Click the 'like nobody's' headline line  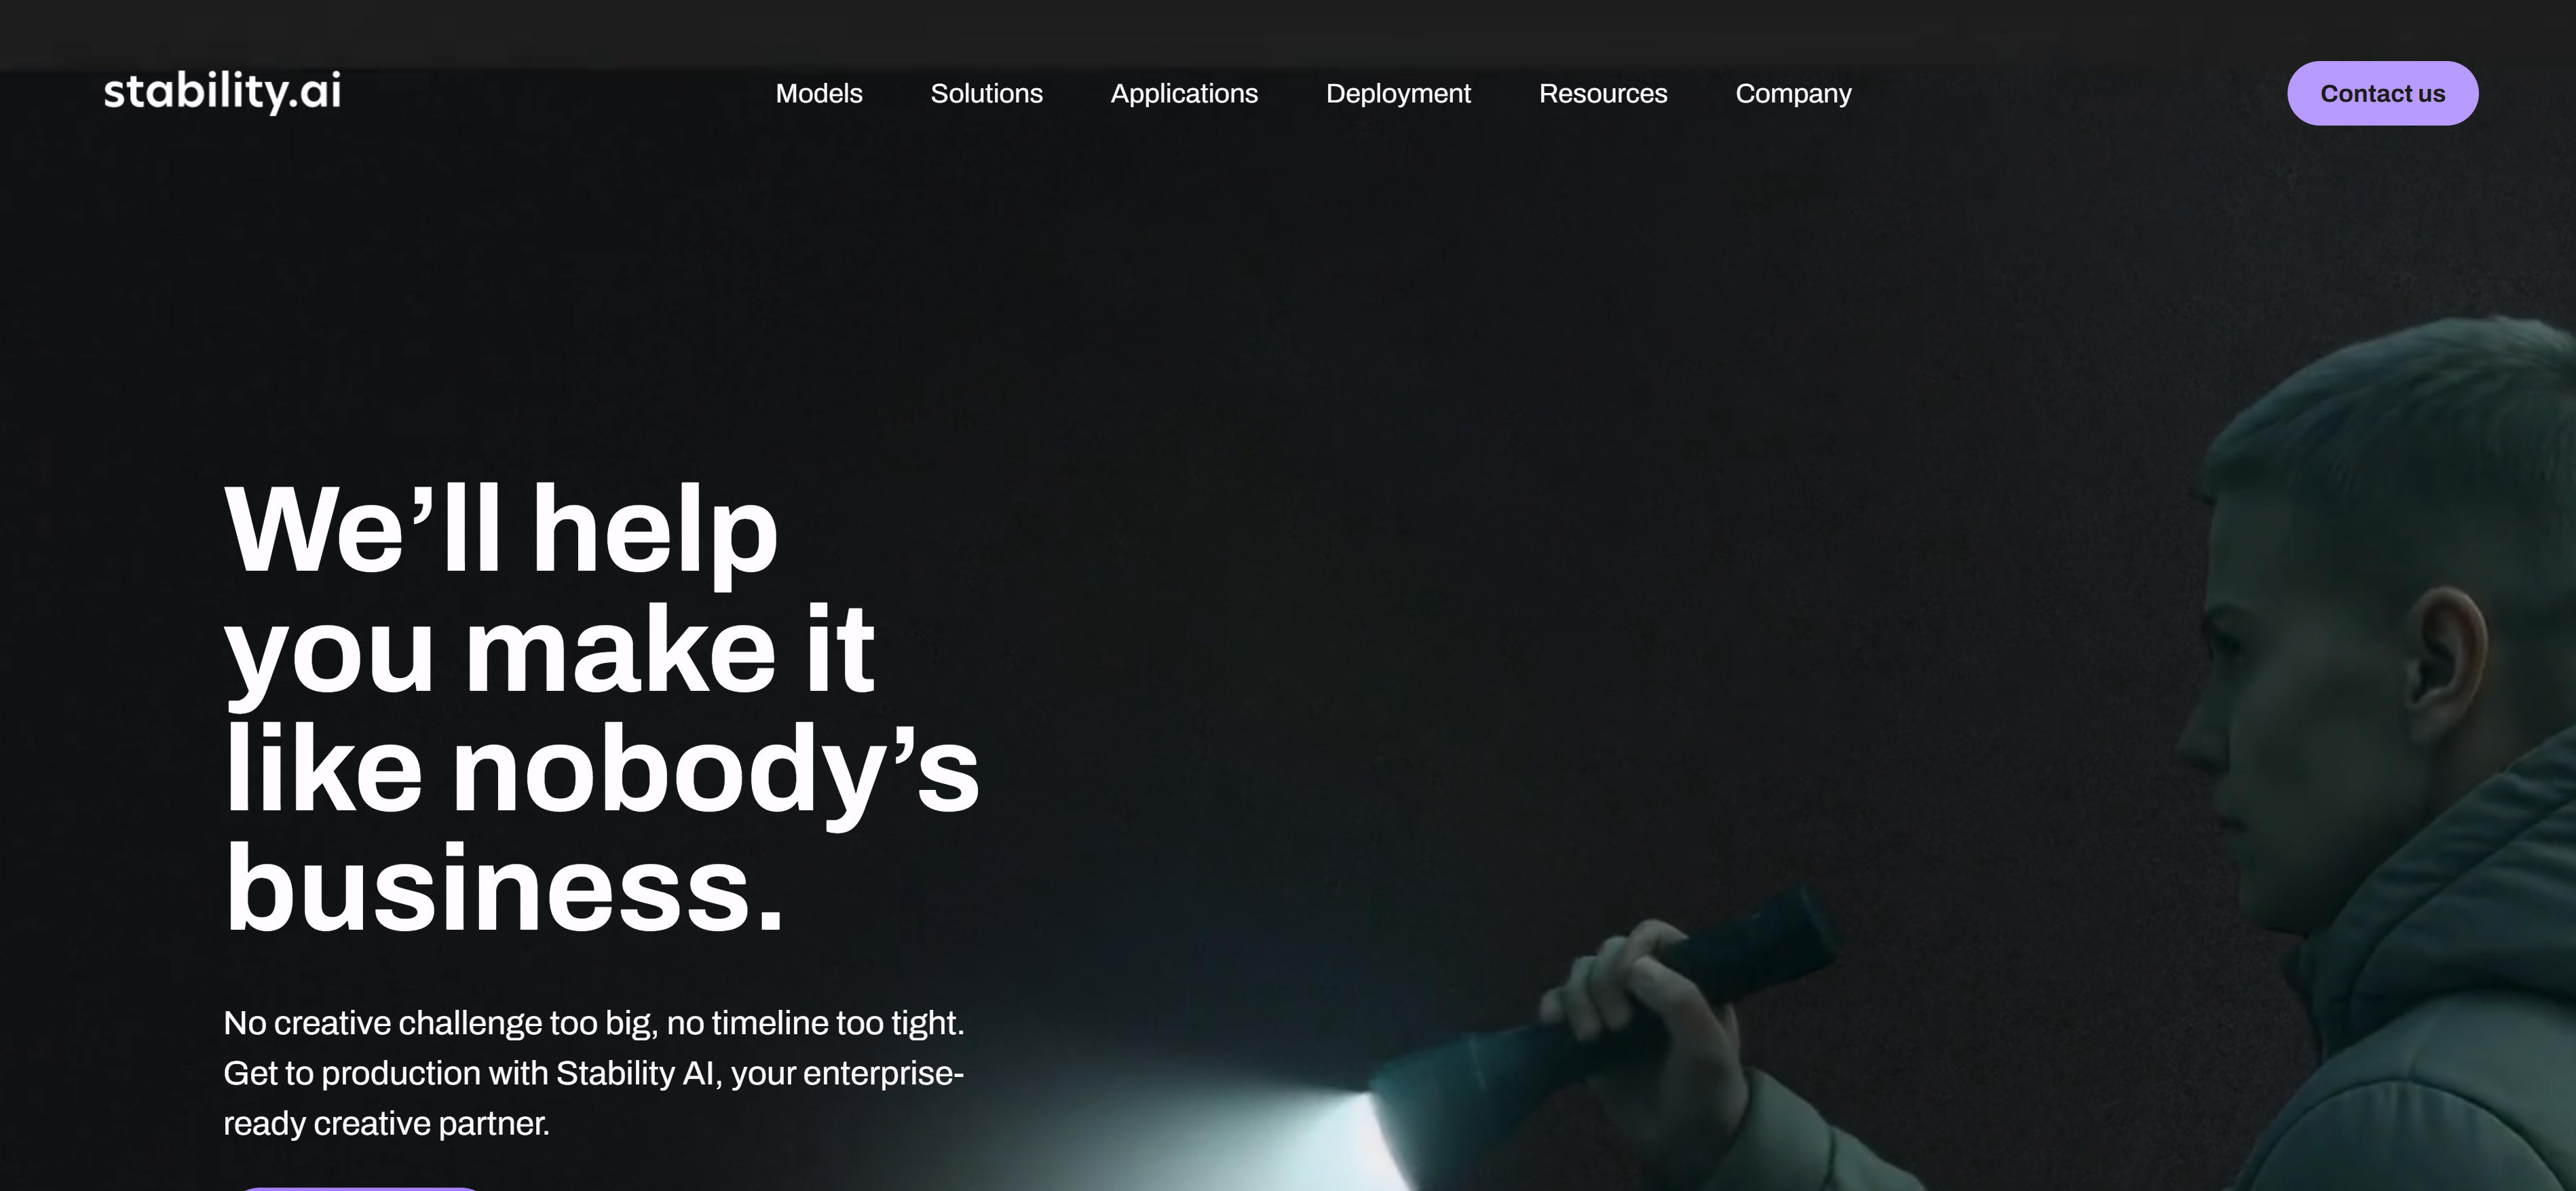click(601, 769)
